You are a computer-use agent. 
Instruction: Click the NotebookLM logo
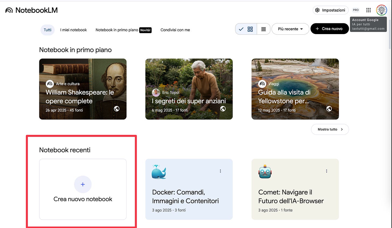click(x=31, y=10)
